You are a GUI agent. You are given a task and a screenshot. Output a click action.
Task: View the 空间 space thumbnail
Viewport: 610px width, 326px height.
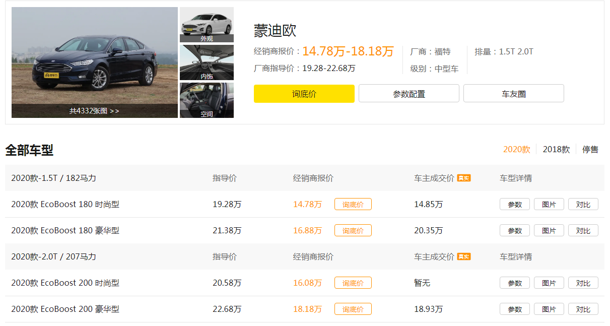pyautogui.click(x=207, y=100)
